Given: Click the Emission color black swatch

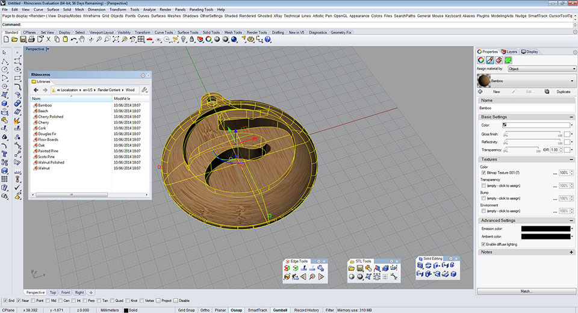Looking at the screenshot, I should [x=545, y=229].
